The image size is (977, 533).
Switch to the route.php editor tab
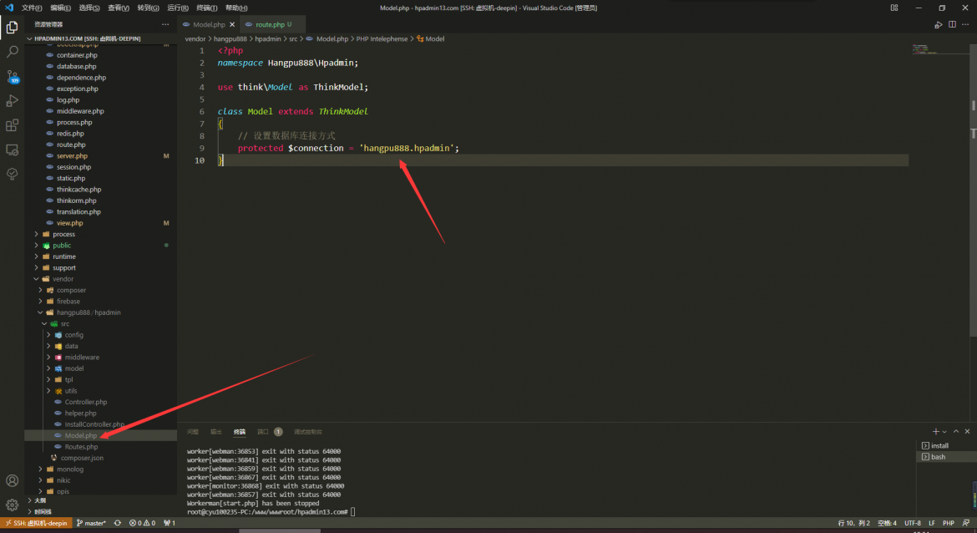pyautogui.click(x=272, y=24)
